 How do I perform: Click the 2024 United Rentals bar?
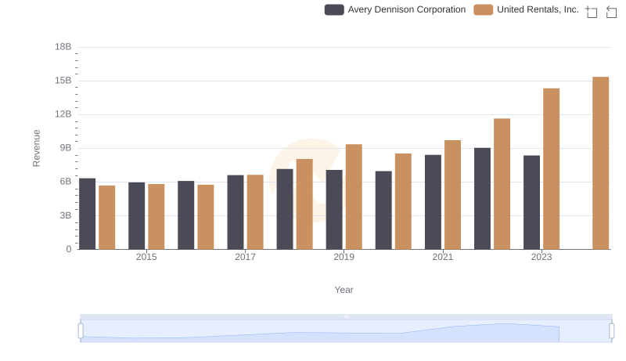[600, 163]
